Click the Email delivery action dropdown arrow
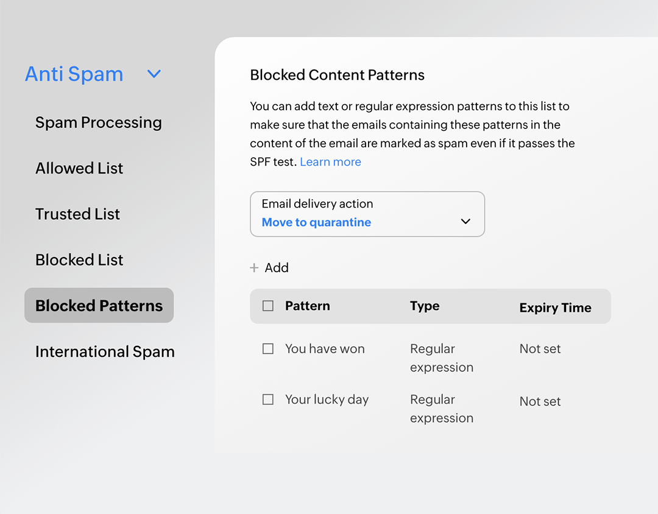658x514 pixels. pyautogui.click(x=465, y=222)
